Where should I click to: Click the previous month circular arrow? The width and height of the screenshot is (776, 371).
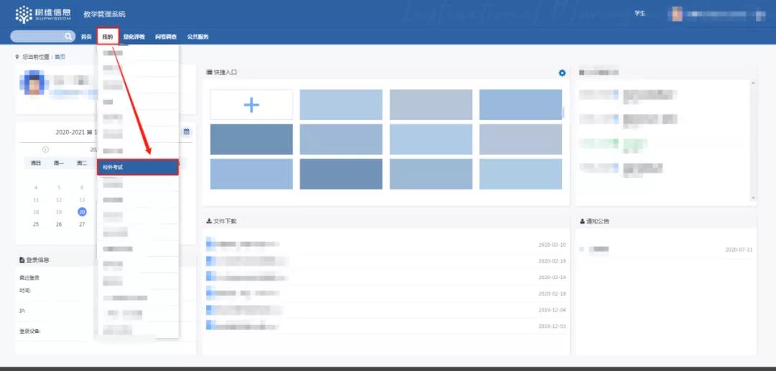(x=45, y=150)
